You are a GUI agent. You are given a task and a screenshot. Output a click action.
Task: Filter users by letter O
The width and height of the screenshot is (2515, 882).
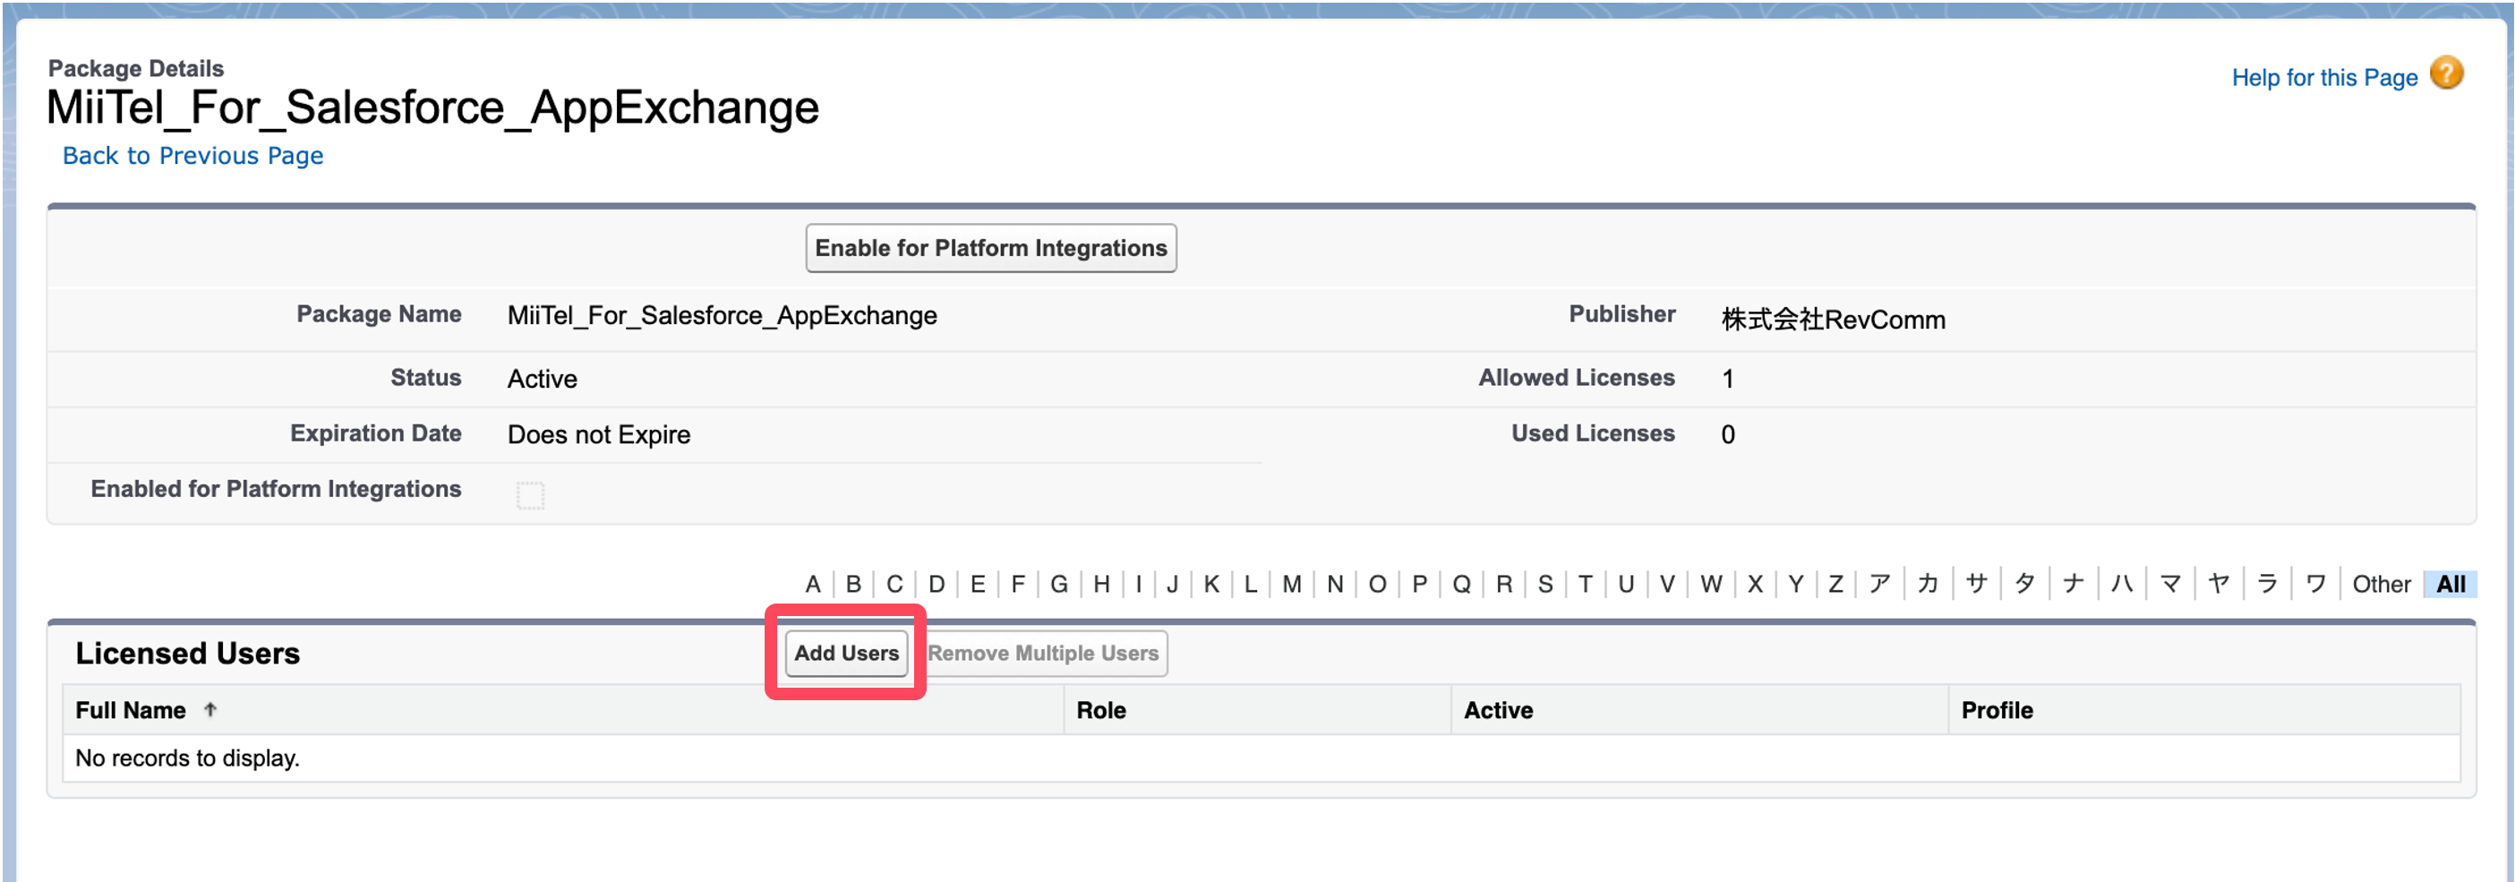(1377, 584)
